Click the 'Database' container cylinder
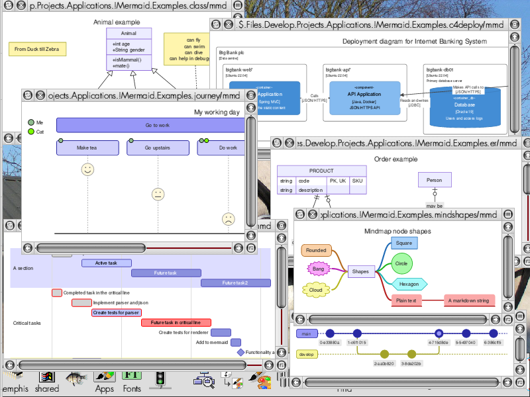Screen dimensions: 530x397 pos(465,107)
